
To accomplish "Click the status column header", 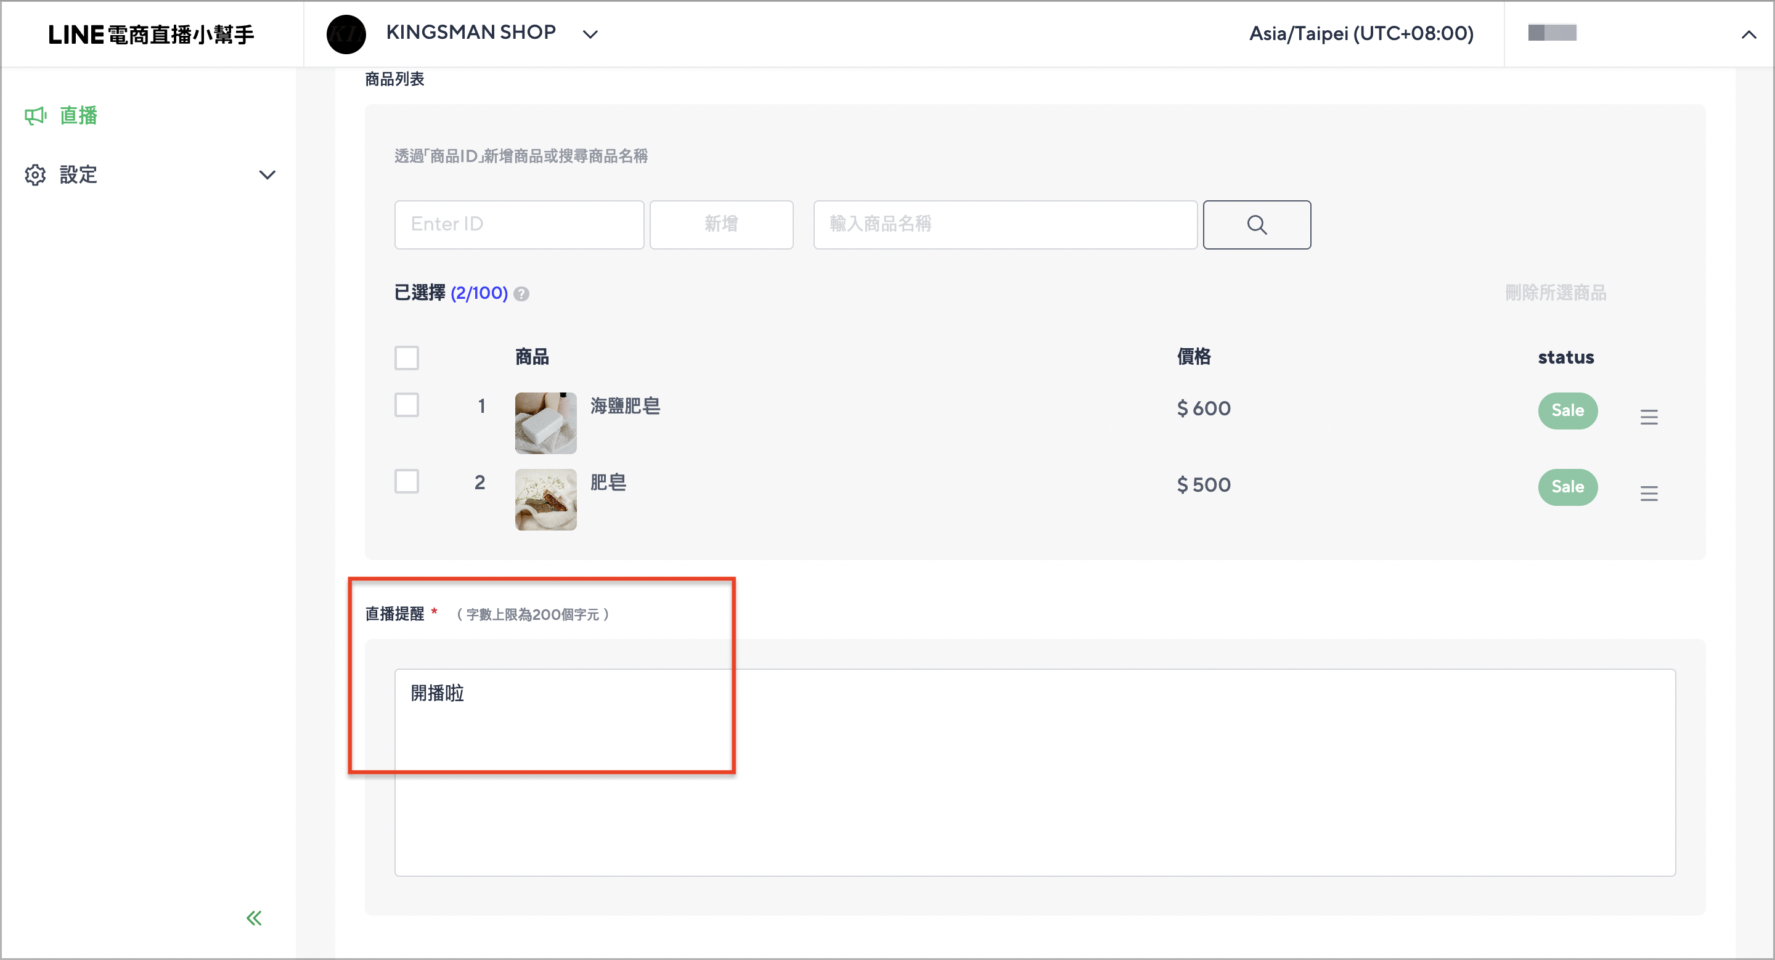I will click(x=1565, y=357).
